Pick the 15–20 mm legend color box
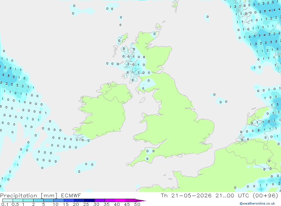The height and width of the screenshot is (206, 281). click(69, 200)
